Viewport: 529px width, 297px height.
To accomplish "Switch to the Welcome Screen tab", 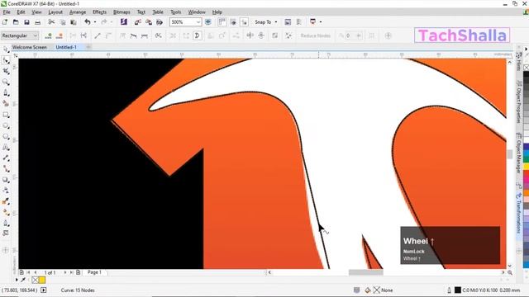I will [x=30, y=48].
